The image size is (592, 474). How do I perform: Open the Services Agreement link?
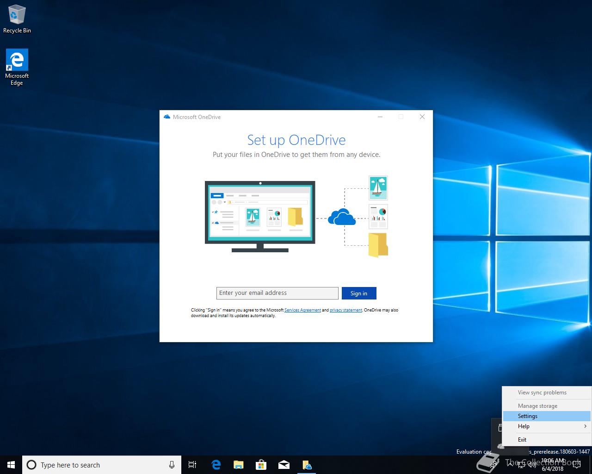click(302, 310)
